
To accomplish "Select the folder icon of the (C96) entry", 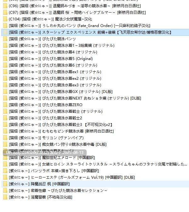I will (x=5, y=6).
